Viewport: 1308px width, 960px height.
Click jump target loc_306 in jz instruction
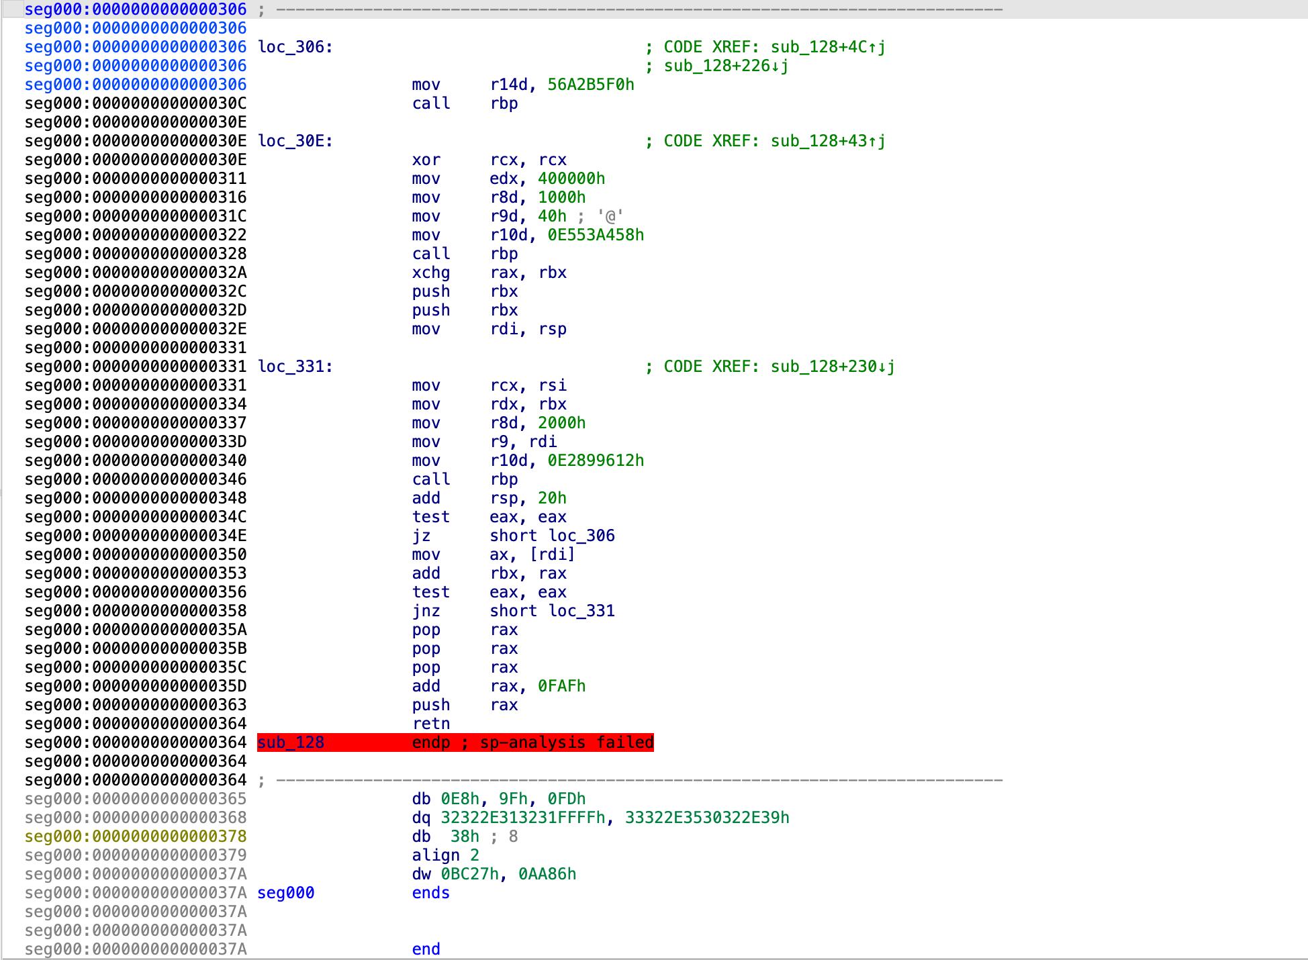[x=581, y=536]
